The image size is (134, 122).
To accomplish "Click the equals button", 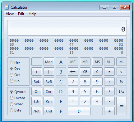I will tap(122, 106).
